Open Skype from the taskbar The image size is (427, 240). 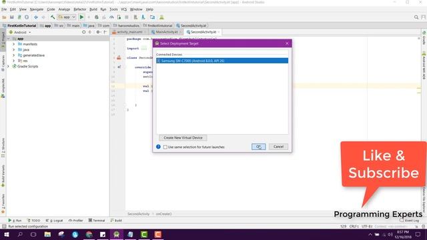click(75, 234)
